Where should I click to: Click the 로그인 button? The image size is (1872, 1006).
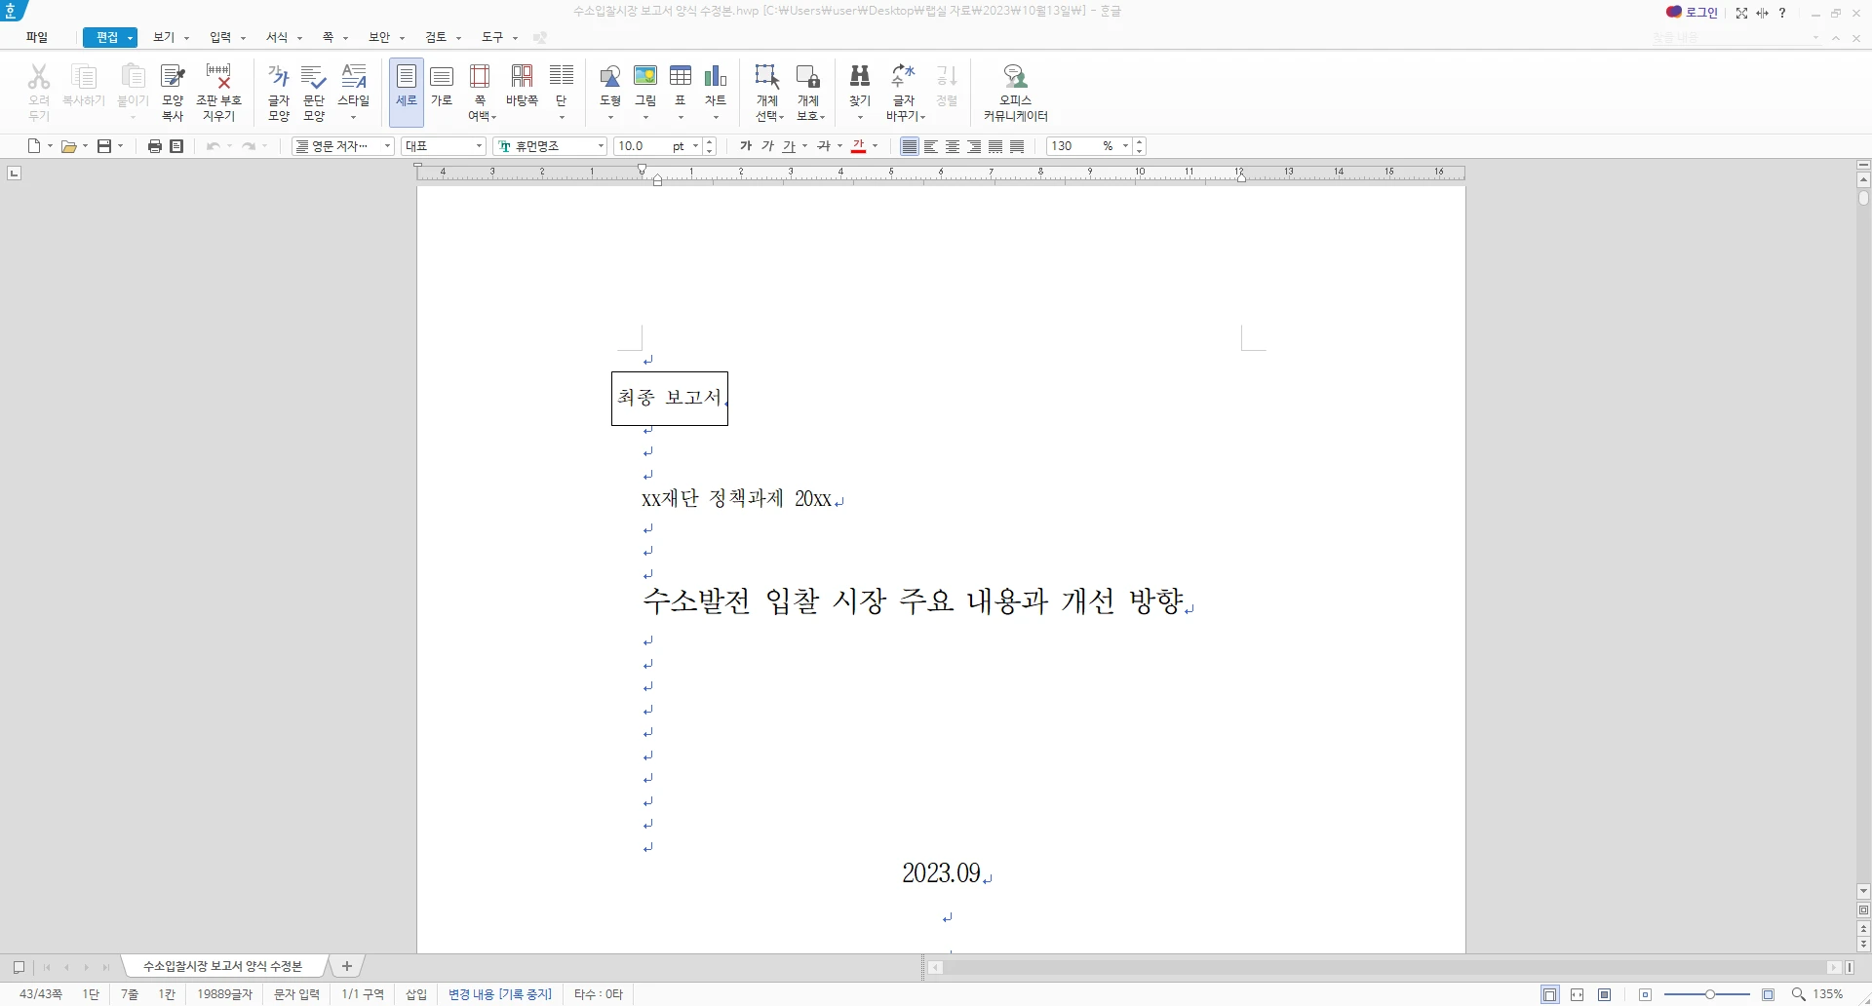(x=1694, y=13)
